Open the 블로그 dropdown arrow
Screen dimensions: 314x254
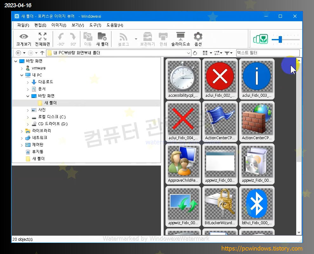click(136, 39)
